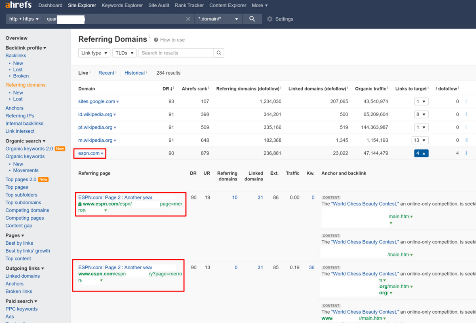Click the Ahrefs logo

(18, 5)
